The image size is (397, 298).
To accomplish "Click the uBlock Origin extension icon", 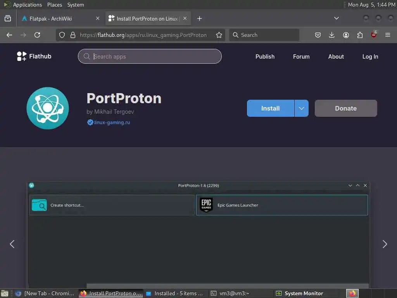I will pyautogui.click(x=374, y=35).
